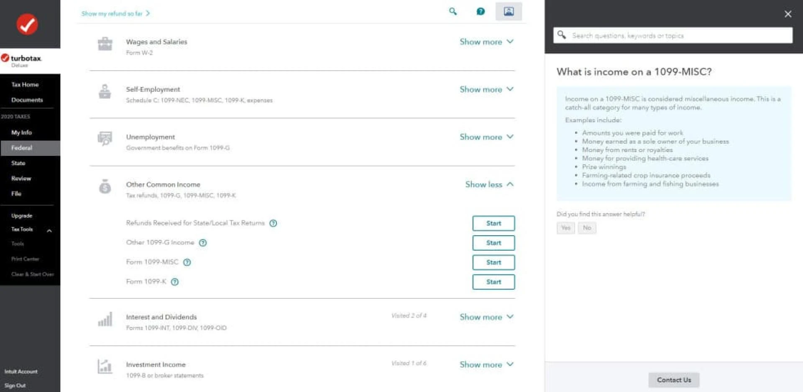Image resolution: width=803 pixels, height=392 pixels.
Task: Collapse Other Common Income with Show less
Action: (489, 184)
